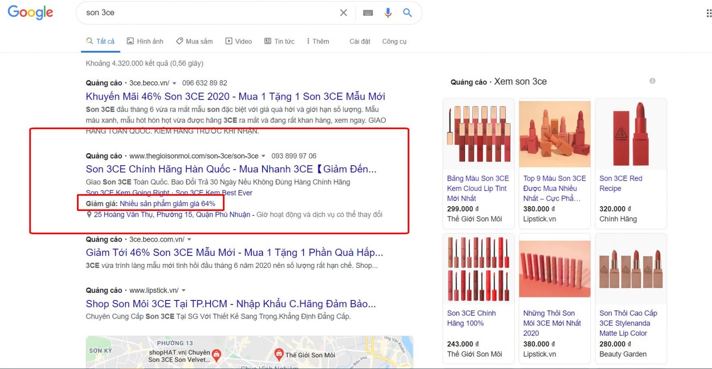Expand dropdown arrow next to 3ce.beco.vn/
Viewport: 712px width, 369px height.
tap(174, 83)
